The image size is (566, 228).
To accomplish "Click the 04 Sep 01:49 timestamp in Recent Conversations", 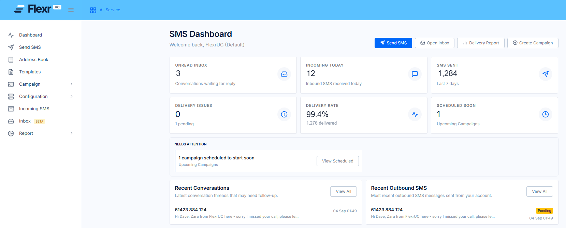I will pyautogui.click(x=345, y=211).
